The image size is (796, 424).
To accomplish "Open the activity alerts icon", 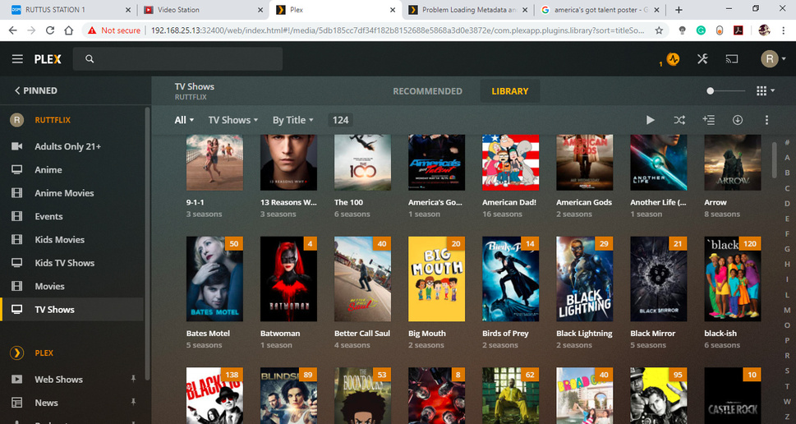I will click(673, 59).
